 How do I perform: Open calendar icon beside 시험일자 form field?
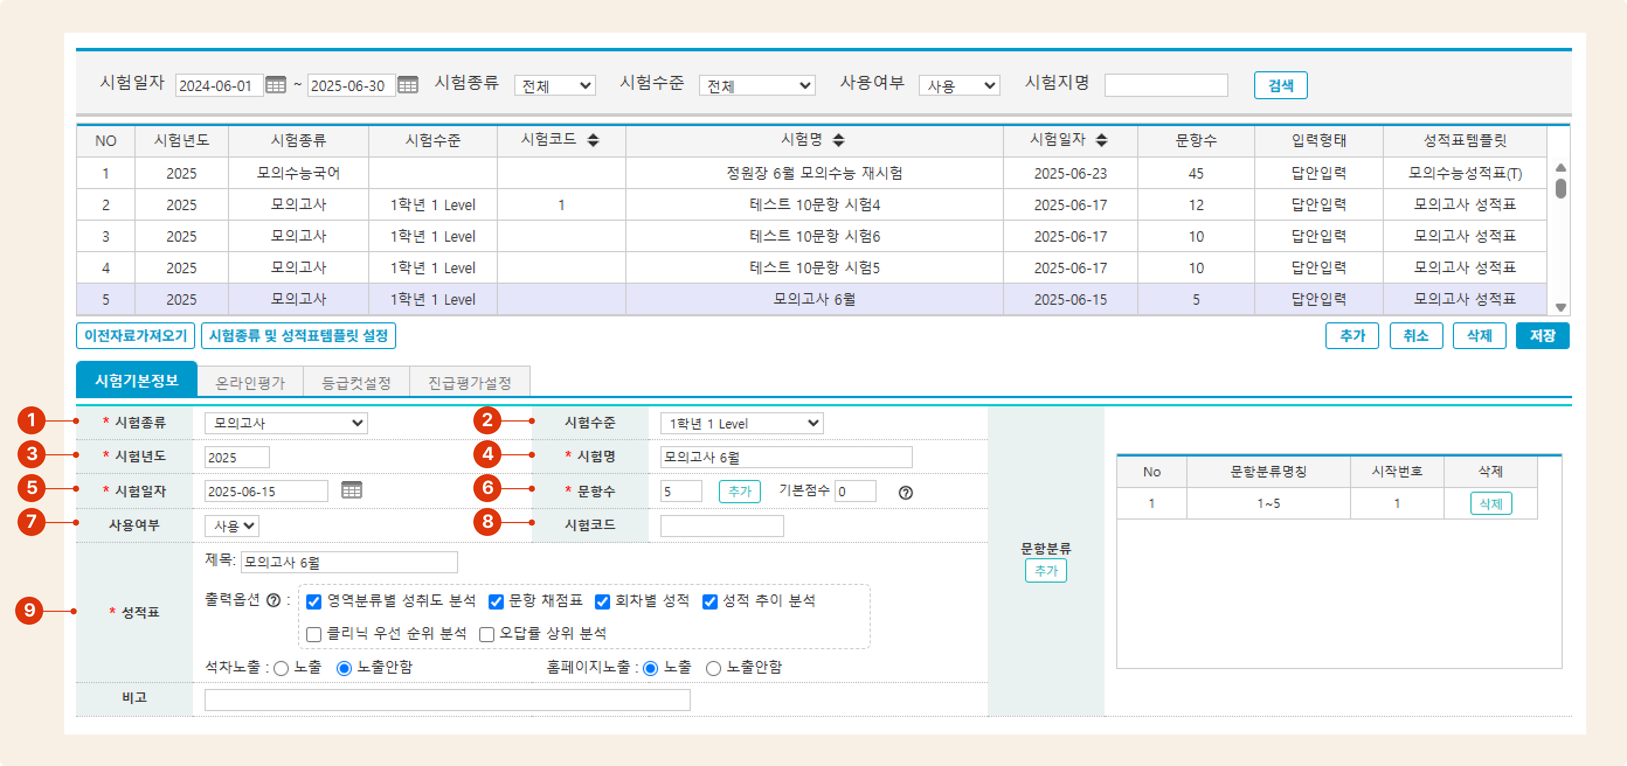coord(351,490)
